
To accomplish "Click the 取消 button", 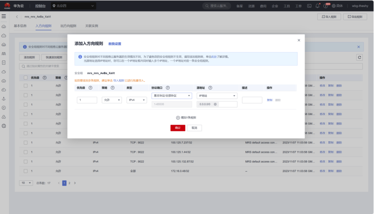I will 194,128.
